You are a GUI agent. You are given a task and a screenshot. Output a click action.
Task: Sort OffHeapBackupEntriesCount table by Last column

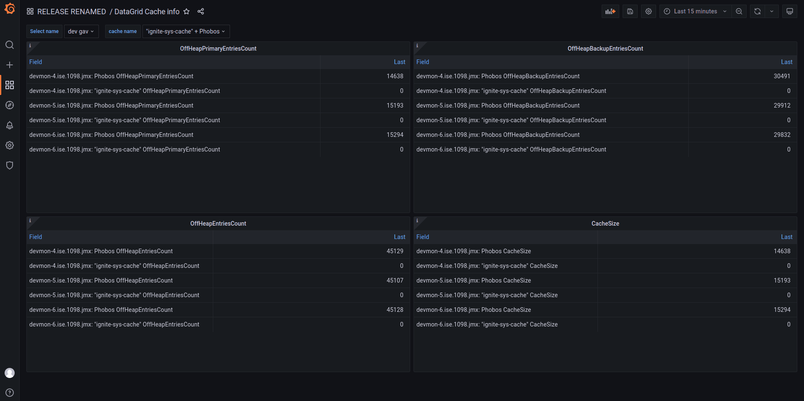(x=786, y=62)
